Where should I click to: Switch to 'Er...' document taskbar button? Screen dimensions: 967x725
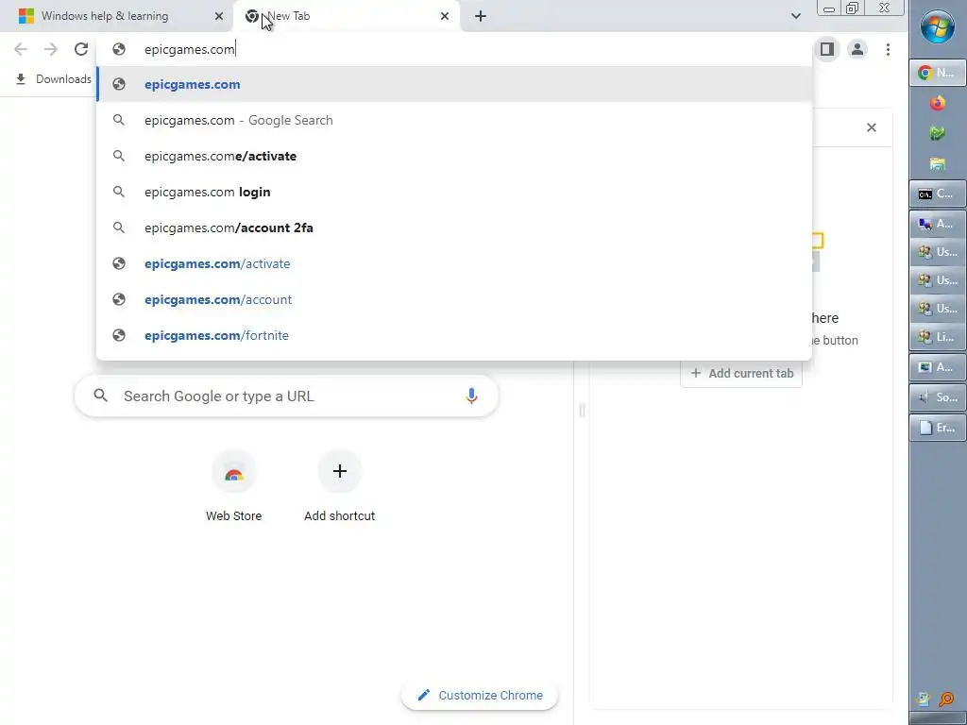point(937,428)
